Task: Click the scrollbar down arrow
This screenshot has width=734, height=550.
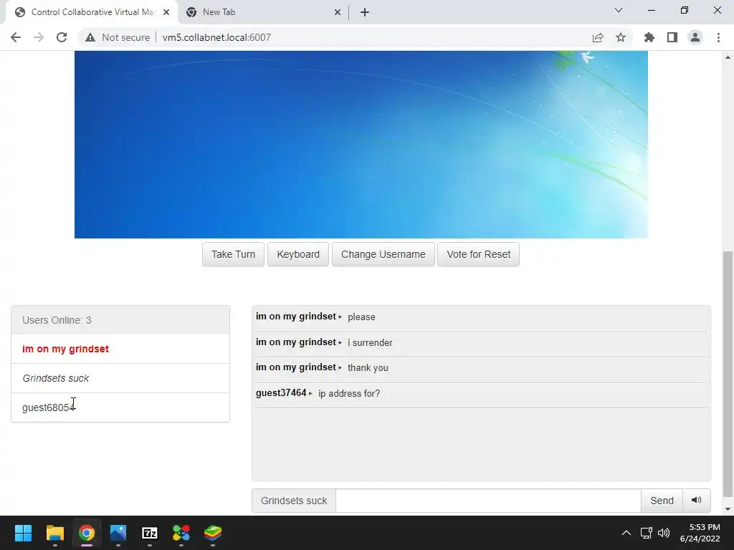Action: [x=728, y=509]
